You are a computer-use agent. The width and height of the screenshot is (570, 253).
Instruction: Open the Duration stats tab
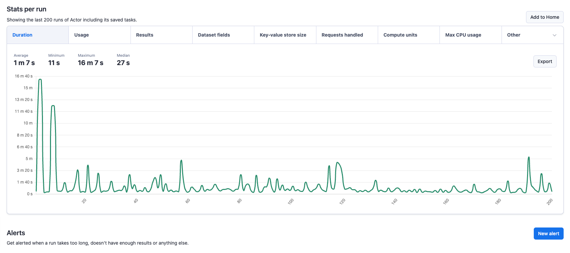(x=38, y=35)
